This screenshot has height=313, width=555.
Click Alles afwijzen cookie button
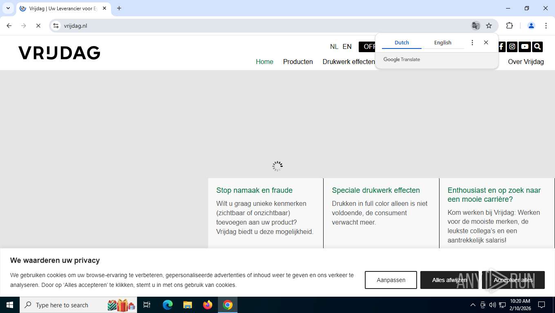449,280
